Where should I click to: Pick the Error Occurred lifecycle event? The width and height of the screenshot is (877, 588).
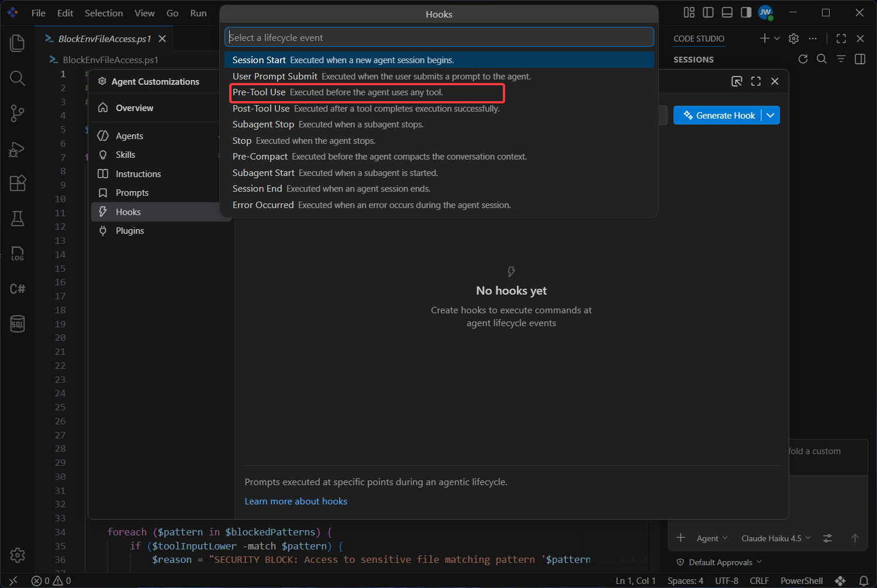click(x=439, y=205)
